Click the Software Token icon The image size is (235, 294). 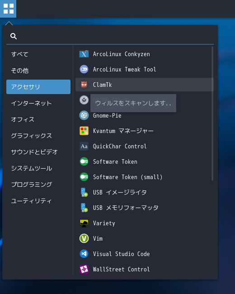(84, 161)
